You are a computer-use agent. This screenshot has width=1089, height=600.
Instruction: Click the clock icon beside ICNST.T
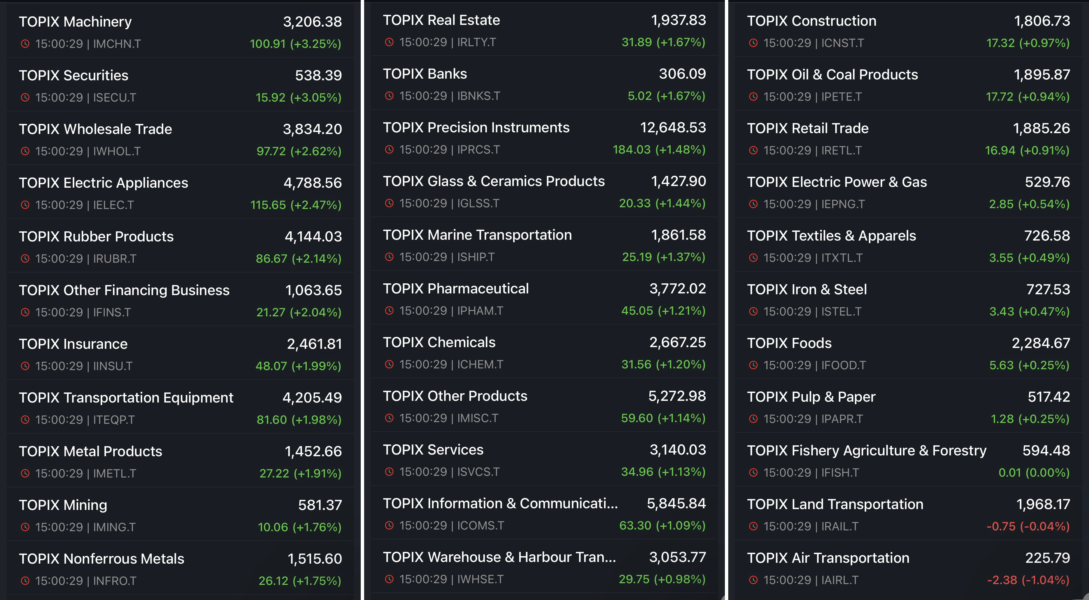point(753,43)
